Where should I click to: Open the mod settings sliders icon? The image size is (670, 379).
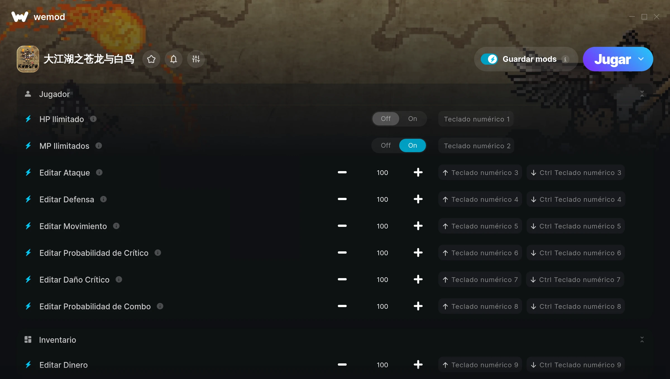[x=196, y=59]
